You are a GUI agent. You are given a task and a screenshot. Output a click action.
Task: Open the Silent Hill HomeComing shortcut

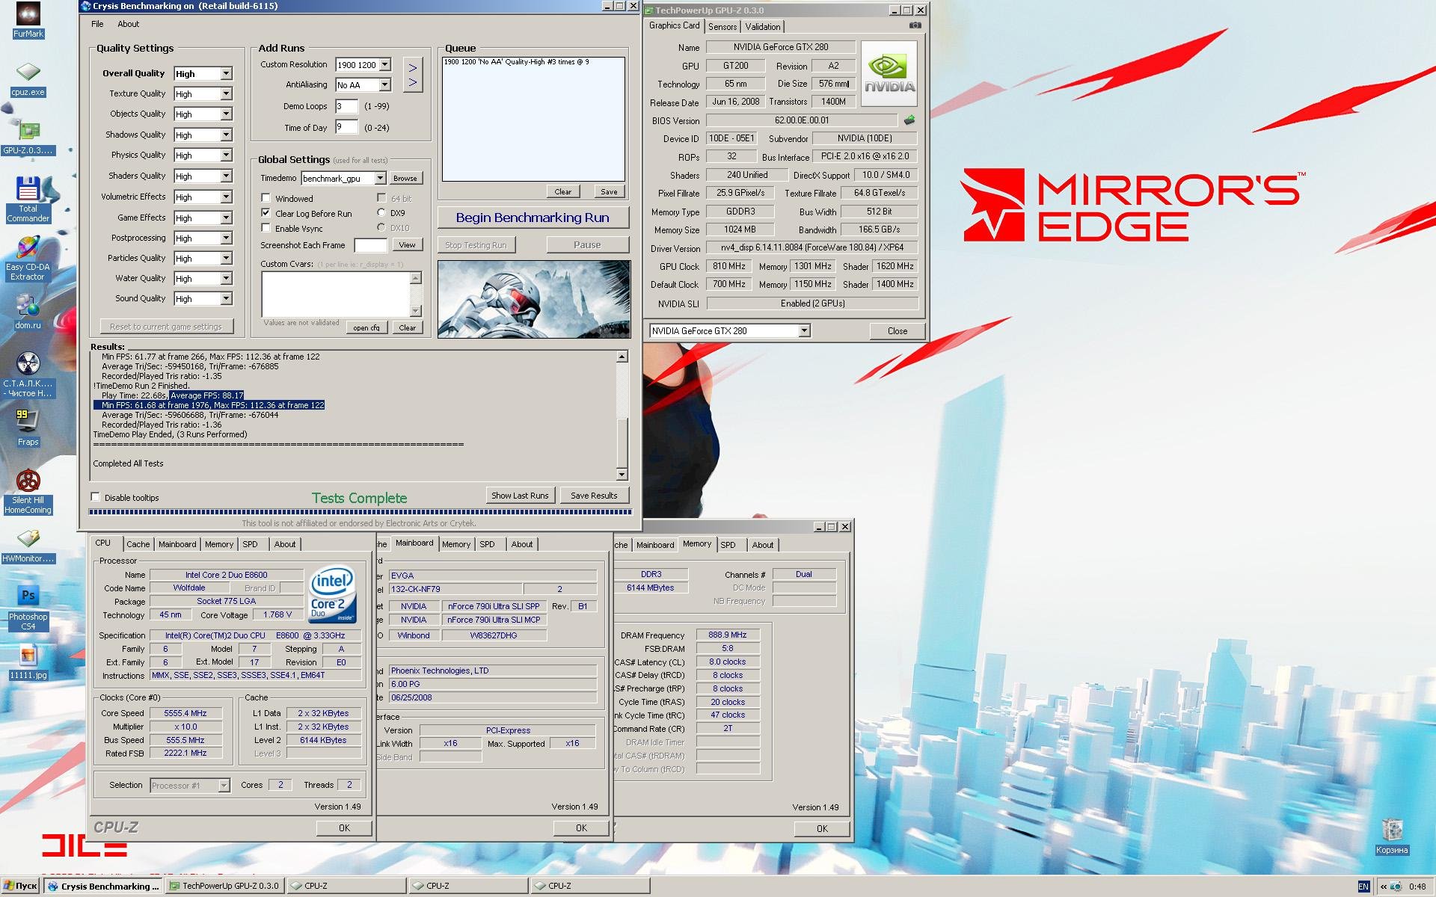tap(28, 482)
